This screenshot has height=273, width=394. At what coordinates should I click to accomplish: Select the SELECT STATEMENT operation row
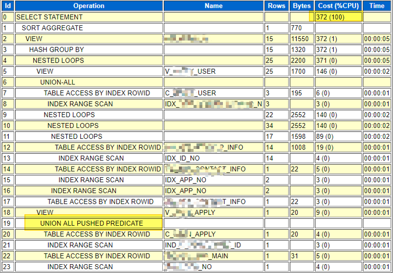tap(49, 17)
